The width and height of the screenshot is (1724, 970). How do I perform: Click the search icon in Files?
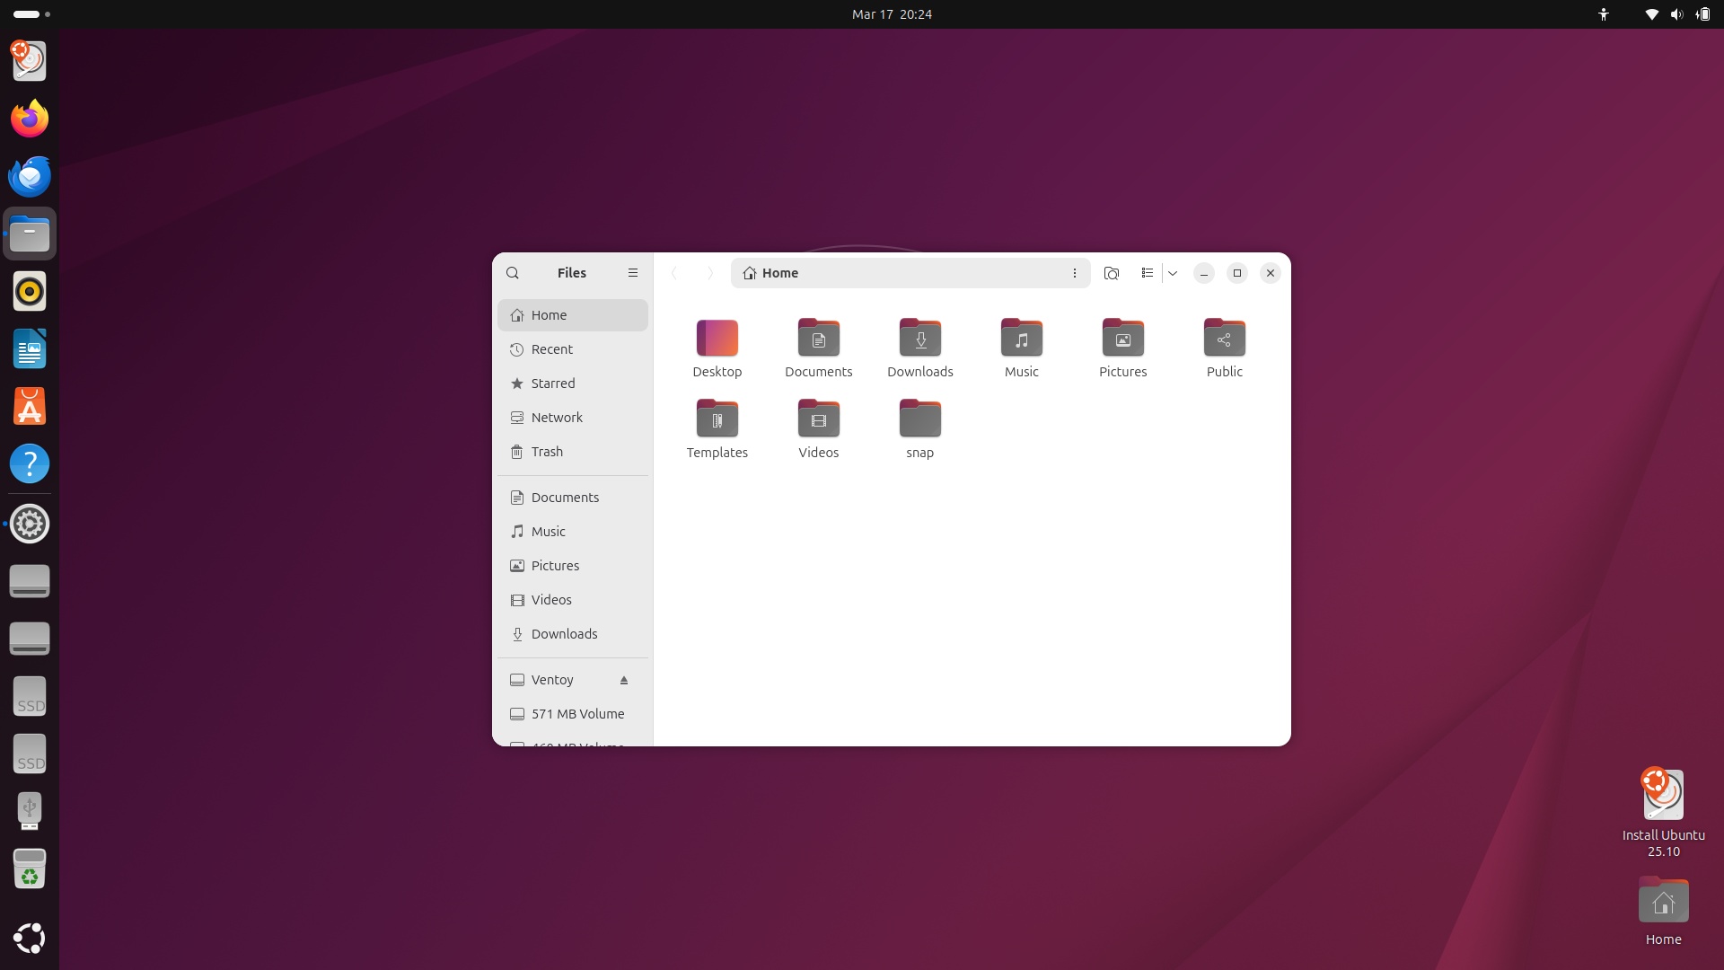click(513, 273)
